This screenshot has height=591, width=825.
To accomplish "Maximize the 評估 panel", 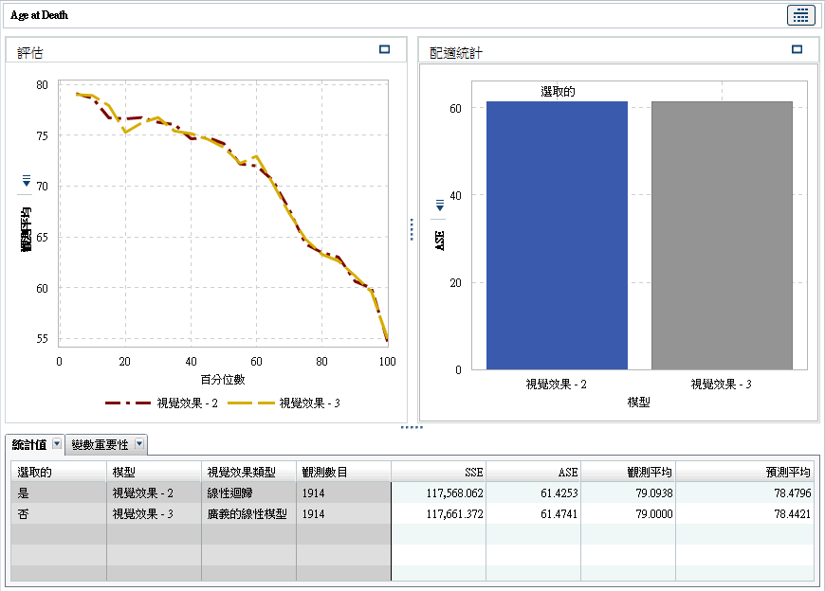I will click(385, 49).
